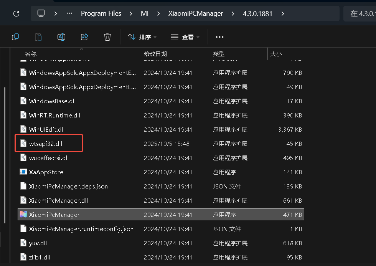Click the 618 KB size of yuv.dll
This screenshot has height=266, width=376.
coord(292,243)
